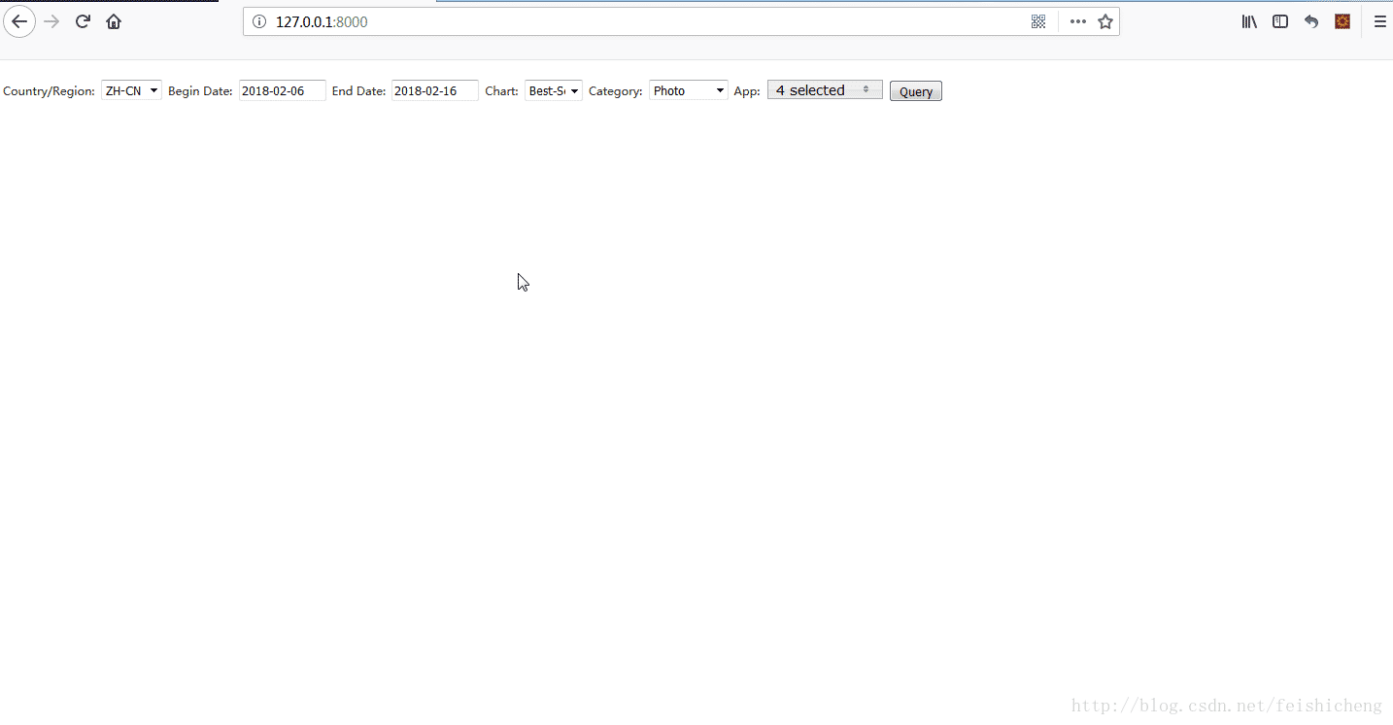1393x725 pixels.
Task: Open the Country/Region ZH-CN dropdown
Action: click(x=131, y=90)
